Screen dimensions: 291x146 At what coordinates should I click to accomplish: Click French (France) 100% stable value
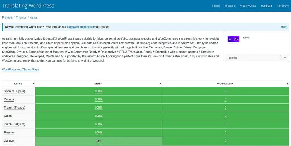(99, 108)
